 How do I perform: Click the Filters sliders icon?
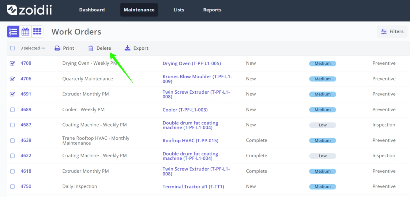pos(384,31)
